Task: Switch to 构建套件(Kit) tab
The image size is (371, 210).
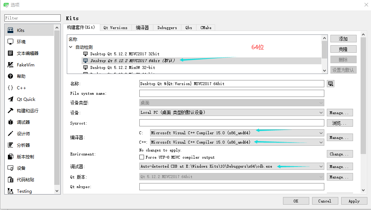Action: coord(81,27)
